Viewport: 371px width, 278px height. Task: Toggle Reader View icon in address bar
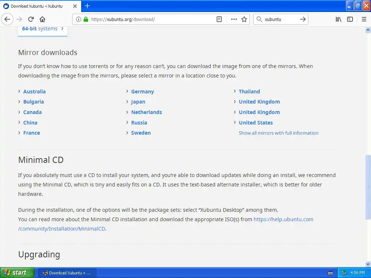(219, 19)
